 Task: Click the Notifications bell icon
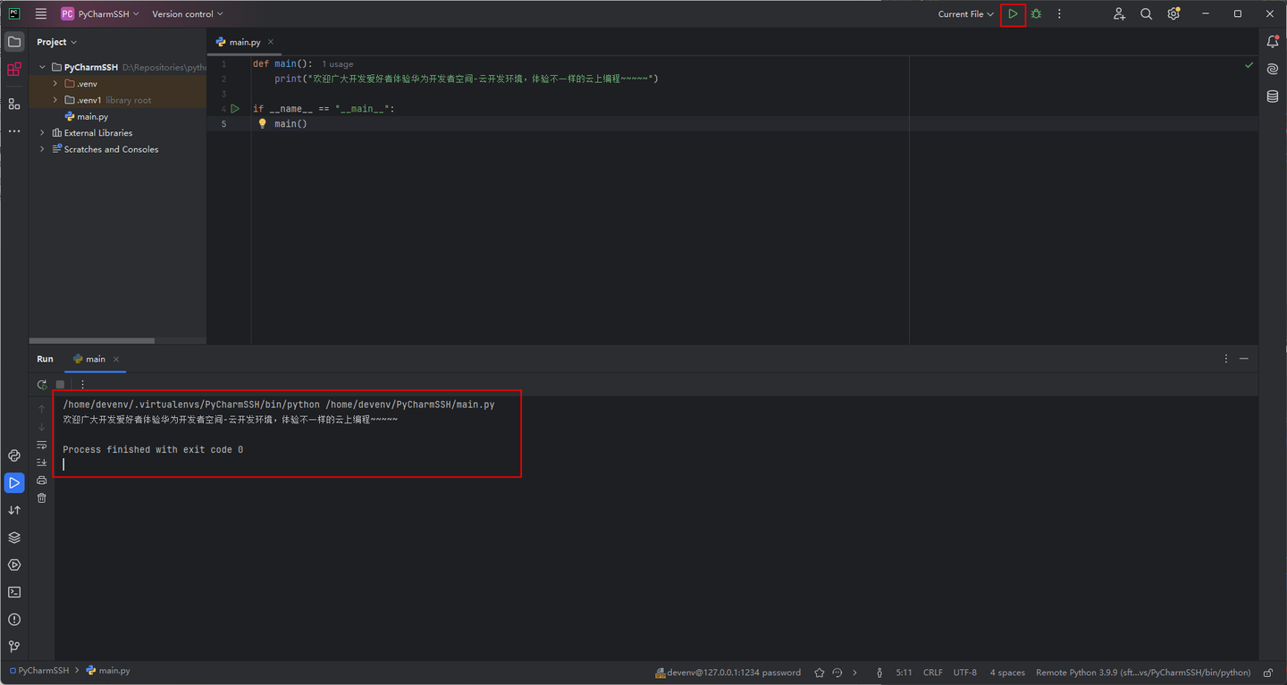pyautogui.click(x=1272, y=41)
